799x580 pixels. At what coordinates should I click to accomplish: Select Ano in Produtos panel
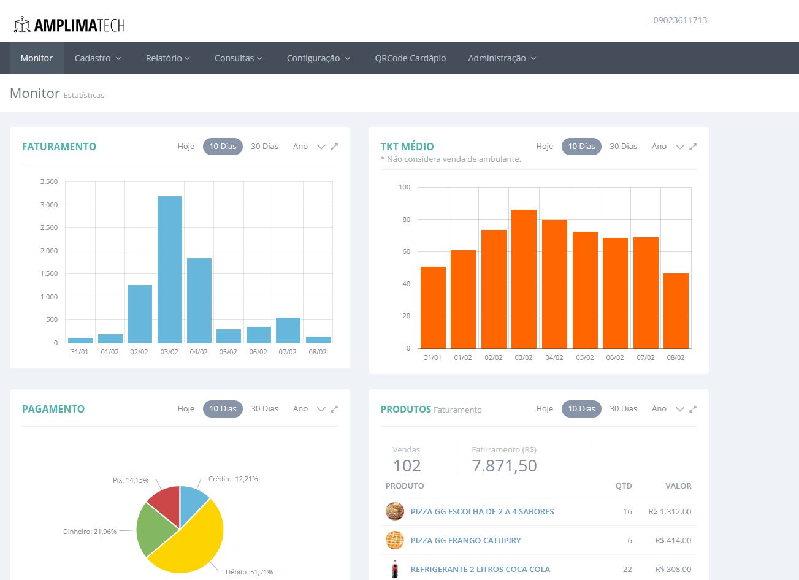point(659,409)
